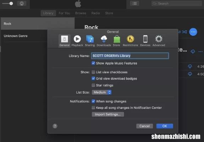This screenshot has height=142, width=204.
Task: Click the album cloud download icon
Action: coord(193,51)
